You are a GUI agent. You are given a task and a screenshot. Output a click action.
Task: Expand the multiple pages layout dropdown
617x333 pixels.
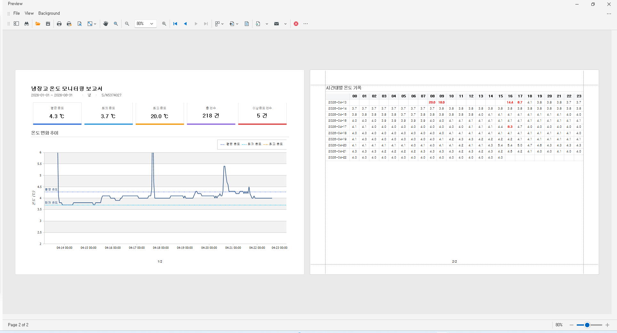click(222, 24)
